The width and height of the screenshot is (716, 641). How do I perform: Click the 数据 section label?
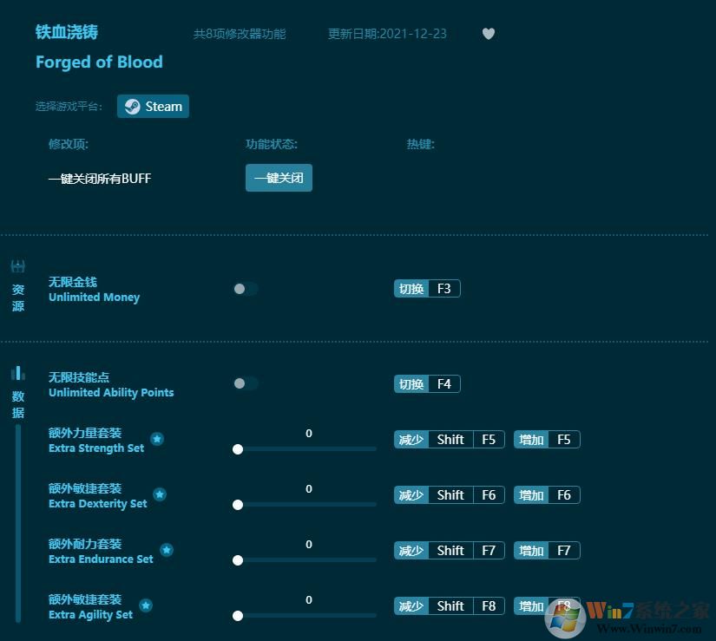point(18,404)
